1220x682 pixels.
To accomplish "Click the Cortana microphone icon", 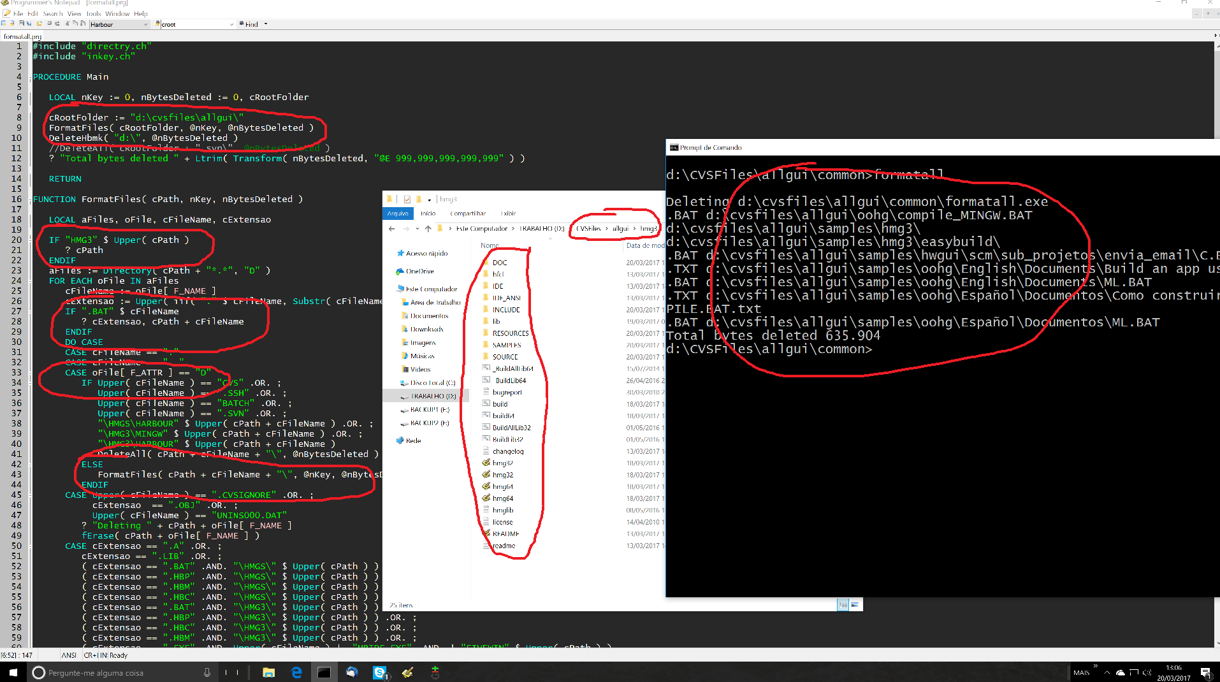I will [207, 672].
